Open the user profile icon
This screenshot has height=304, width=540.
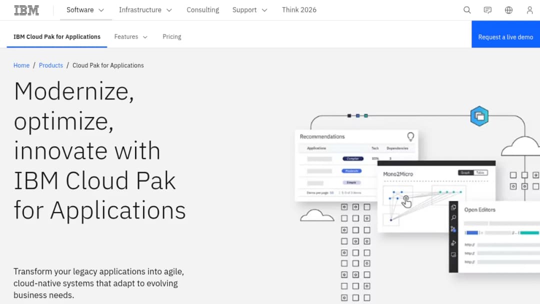pos(529,10)
